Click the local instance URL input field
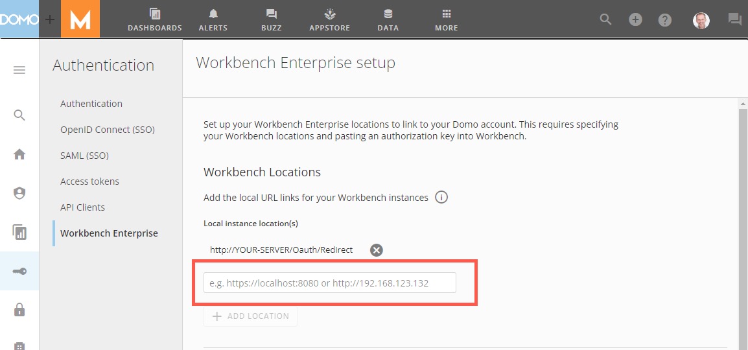 (x=330, y=283)
